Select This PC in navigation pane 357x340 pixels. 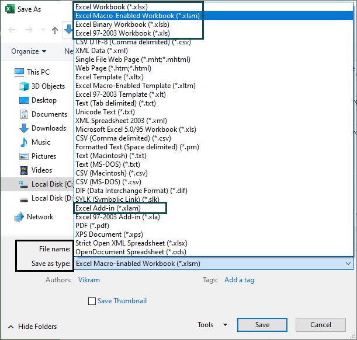pos(38,72)
